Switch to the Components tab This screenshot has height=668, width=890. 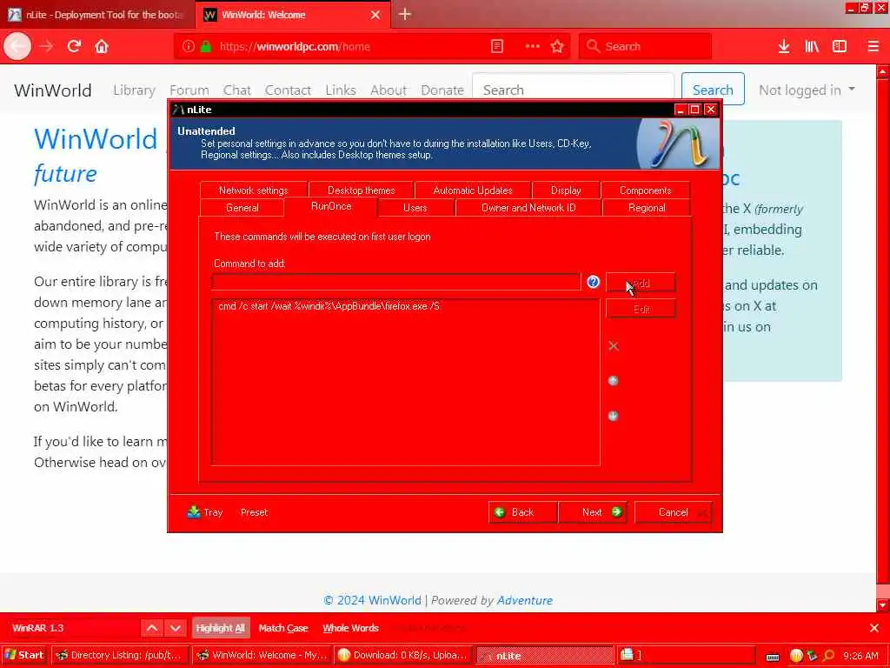pyautogui.click(x=646, y=190)
